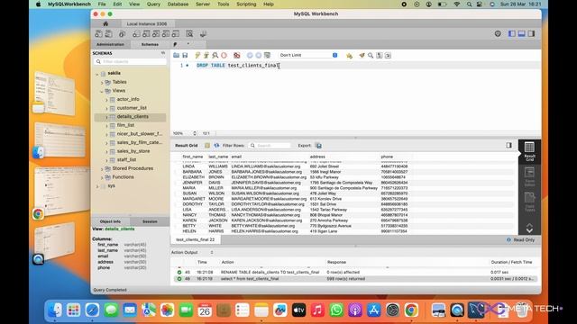Expand the Functions node
The width and height of the screenshot is (577, 324).
[x=102, y=177]
